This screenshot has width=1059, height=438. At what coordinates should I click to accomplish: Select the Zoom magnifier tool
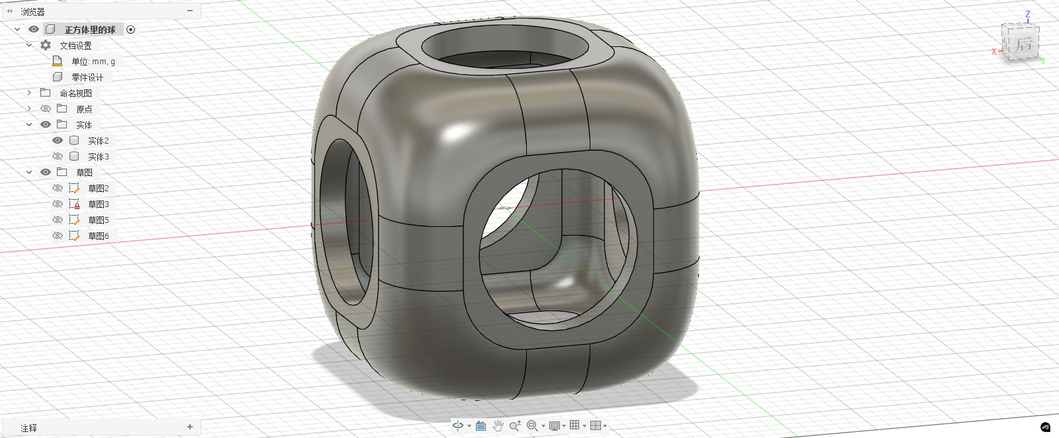click(x=515, y=425)
